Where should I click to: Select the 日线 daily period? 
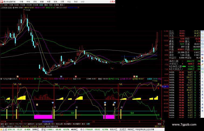coord(41,5)
